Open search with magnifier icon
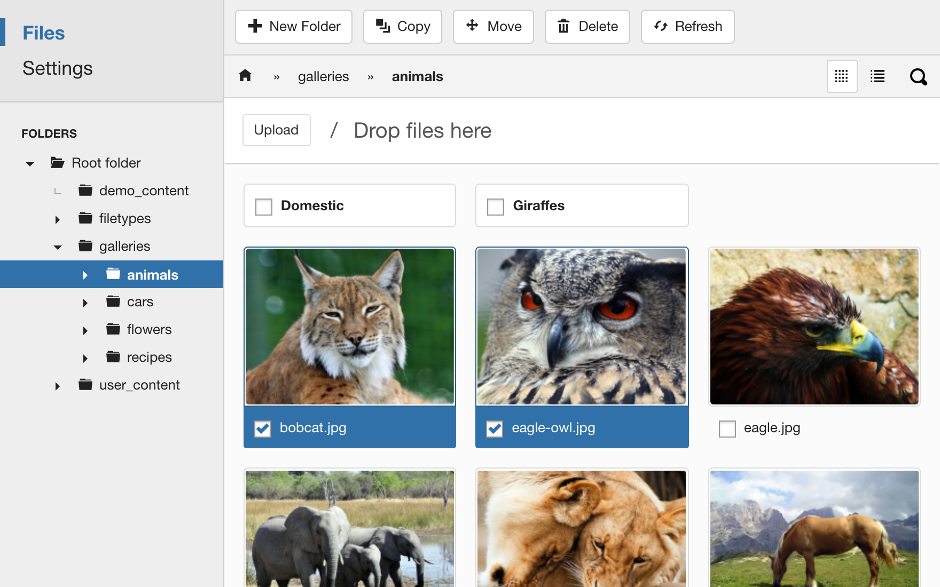 click(918, 77)
